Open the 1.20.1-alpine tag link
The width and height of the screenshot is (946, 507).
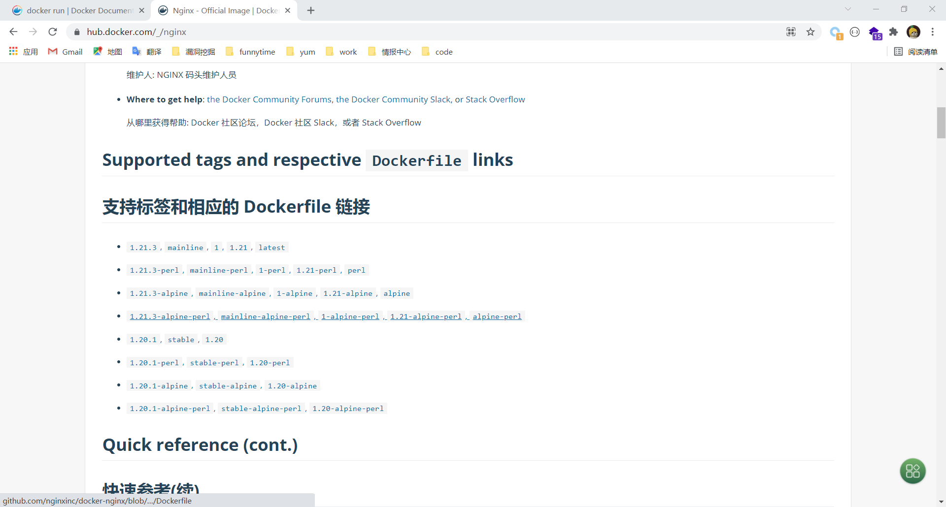pos(159,386)
